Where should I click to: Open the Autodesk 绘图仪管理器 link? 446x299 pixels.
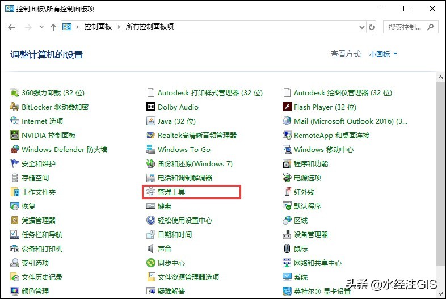point(343,92)
